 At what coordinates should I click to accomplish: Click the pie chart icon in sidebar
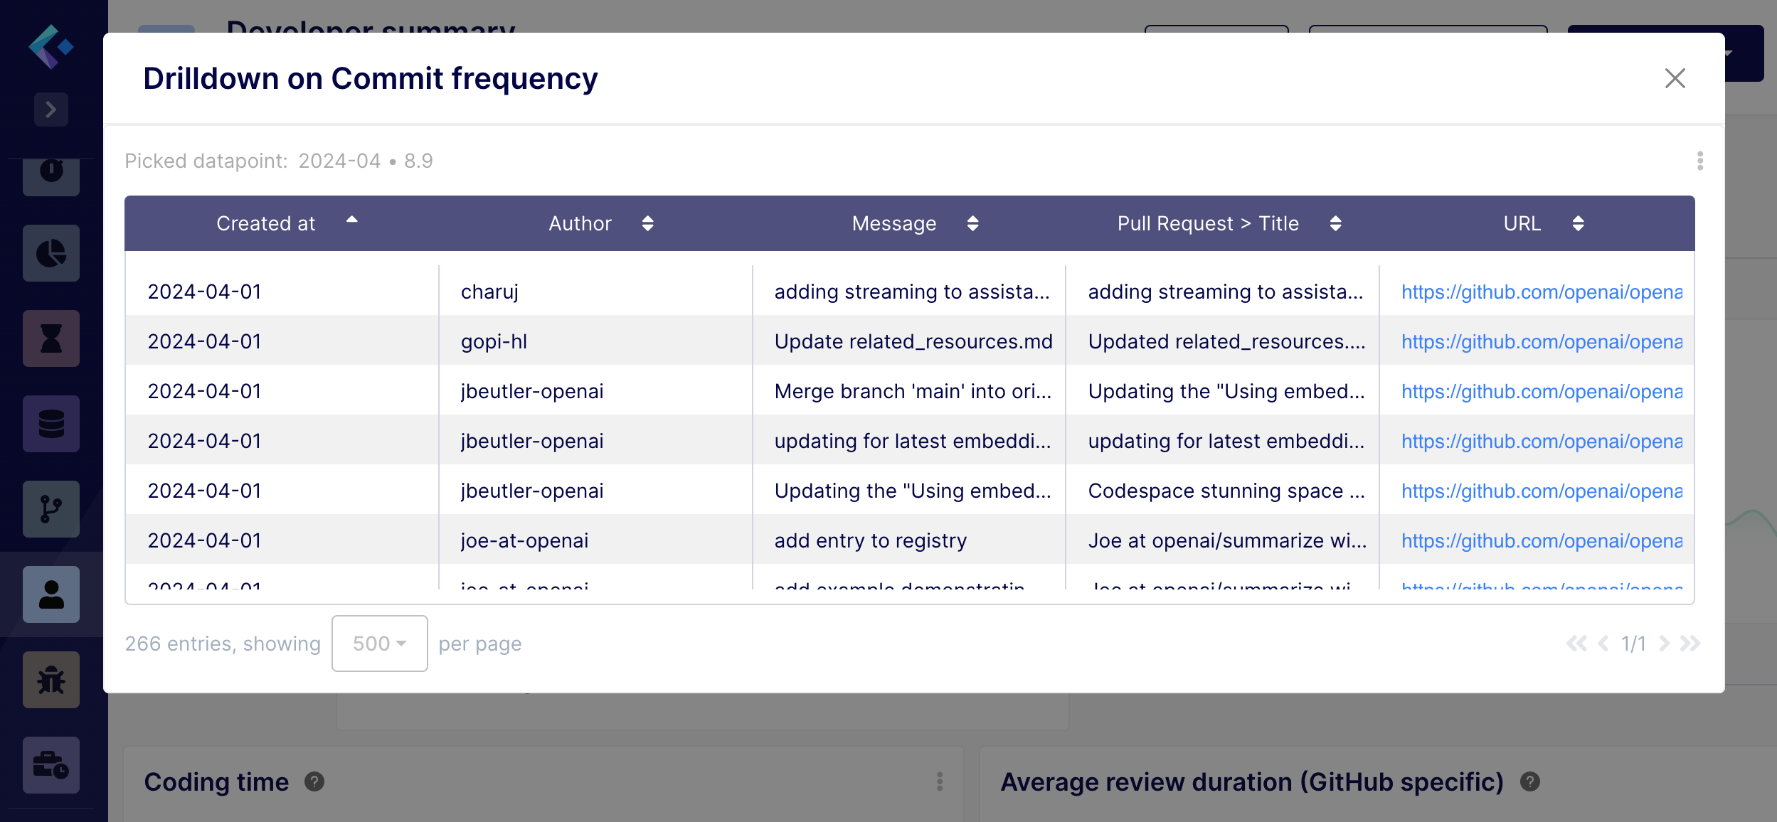pos(51,254)
